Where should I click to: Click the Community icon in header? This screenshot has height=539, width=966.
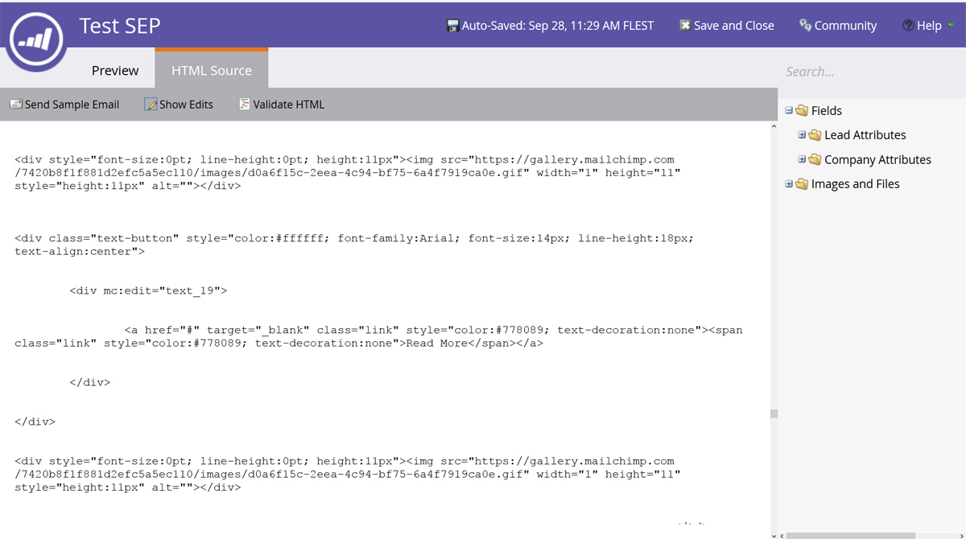(804, 26)
